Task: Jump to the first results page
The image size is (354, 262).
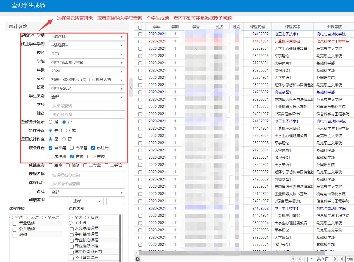Action: click(293, 259)
